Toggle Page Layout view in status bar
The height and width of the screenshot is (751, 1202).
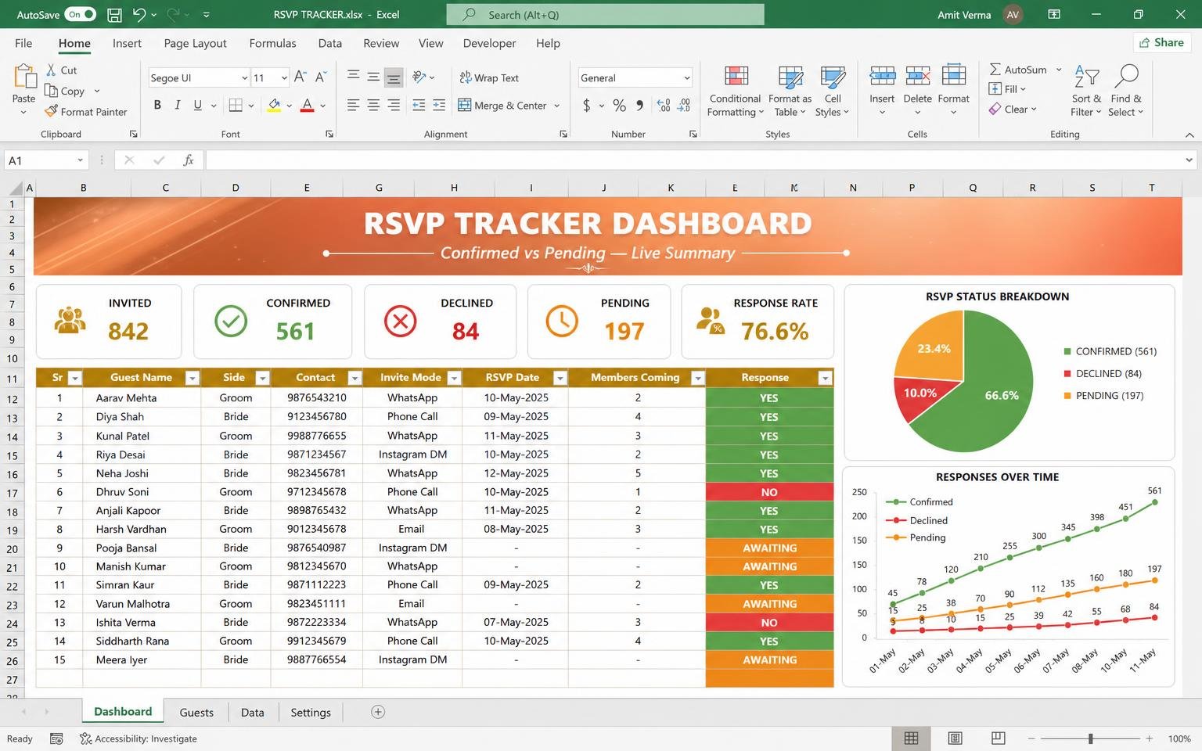(955, 738)
